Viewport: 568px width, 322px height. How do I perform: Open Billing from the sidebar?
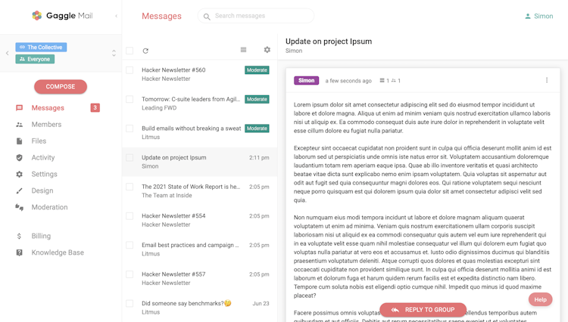point(41,236)
